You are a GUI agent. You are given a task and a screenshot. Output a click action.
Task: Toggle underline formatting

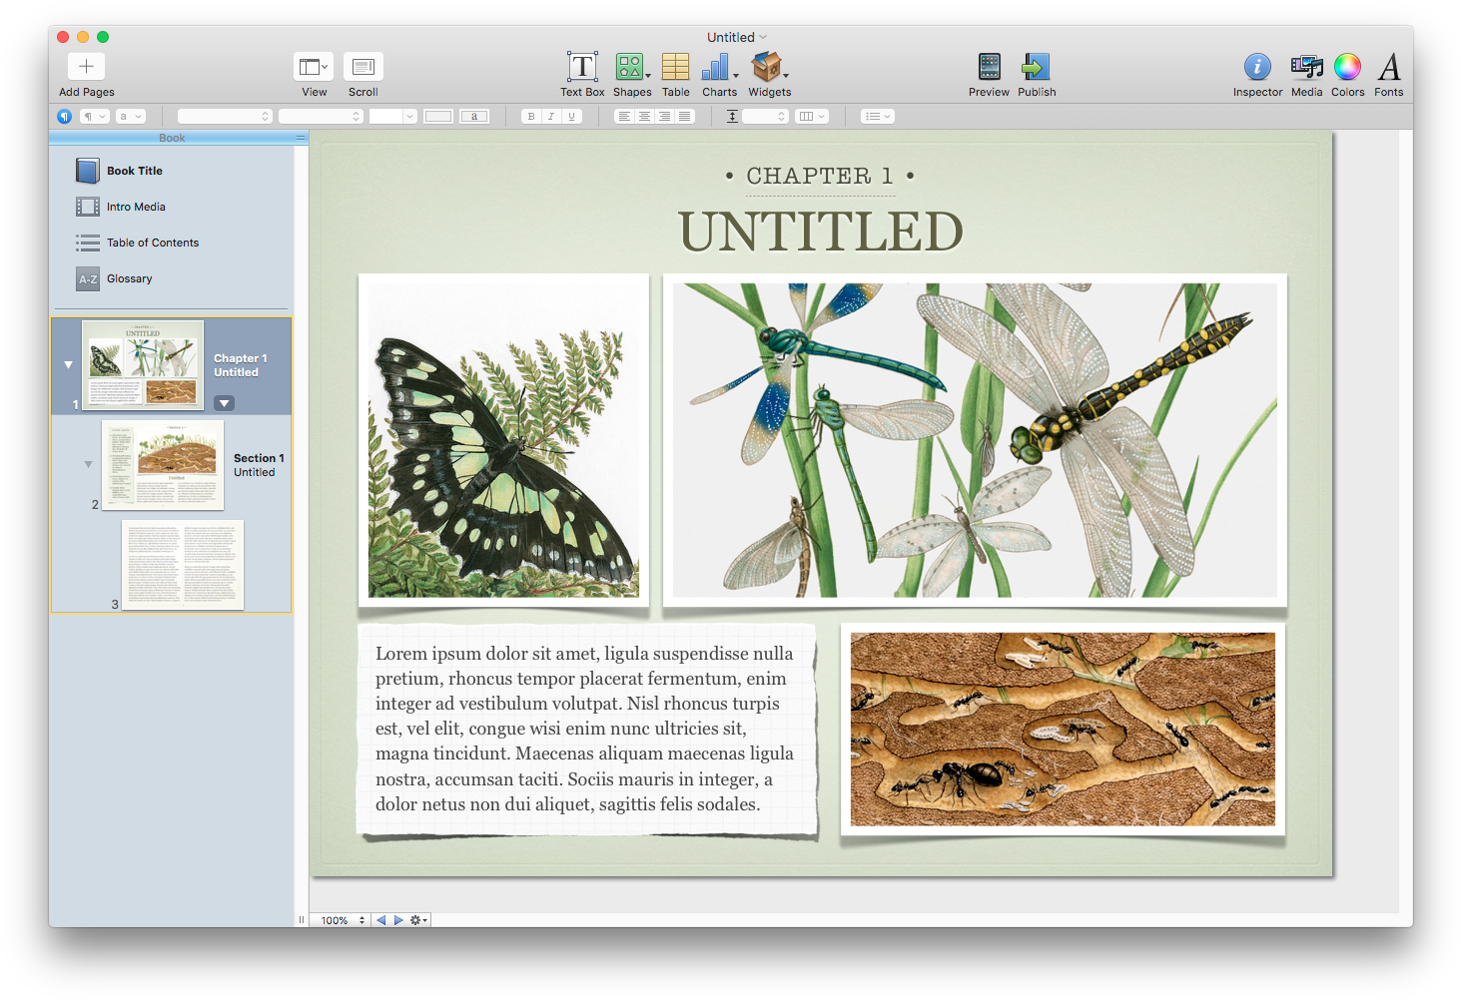pyautogui.click(x=569, y=116)
